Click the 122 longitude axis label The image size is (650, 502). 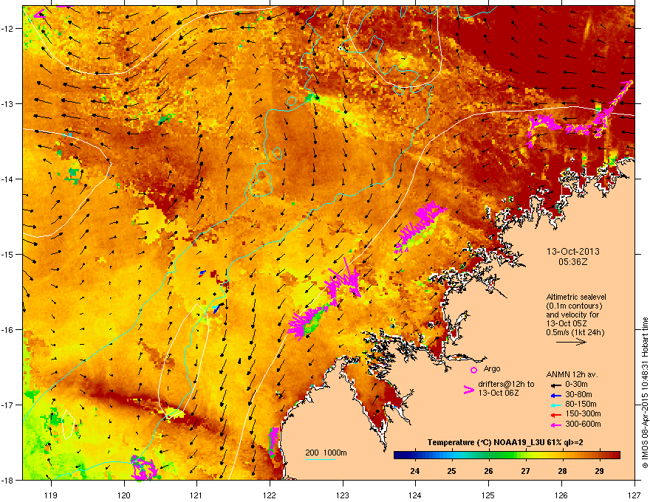[x=270, y=495]
